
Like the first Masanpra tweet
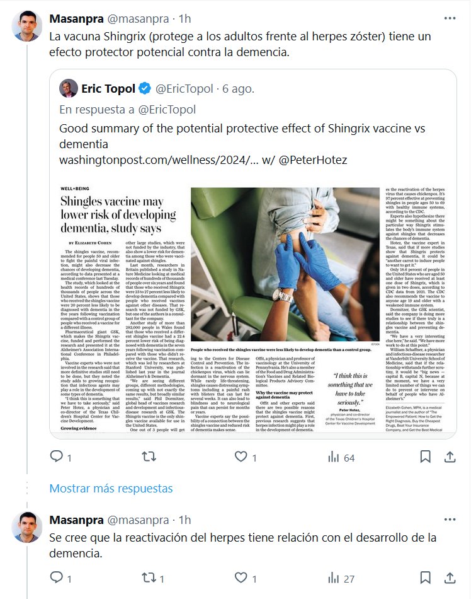point(241,456)
